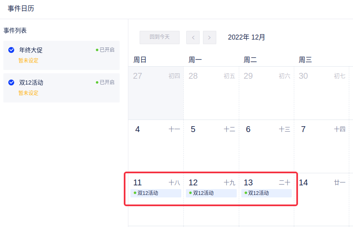
Task: Click the 2022年 12月 month title
Action: pyautogui.click(x=246, y=37)
